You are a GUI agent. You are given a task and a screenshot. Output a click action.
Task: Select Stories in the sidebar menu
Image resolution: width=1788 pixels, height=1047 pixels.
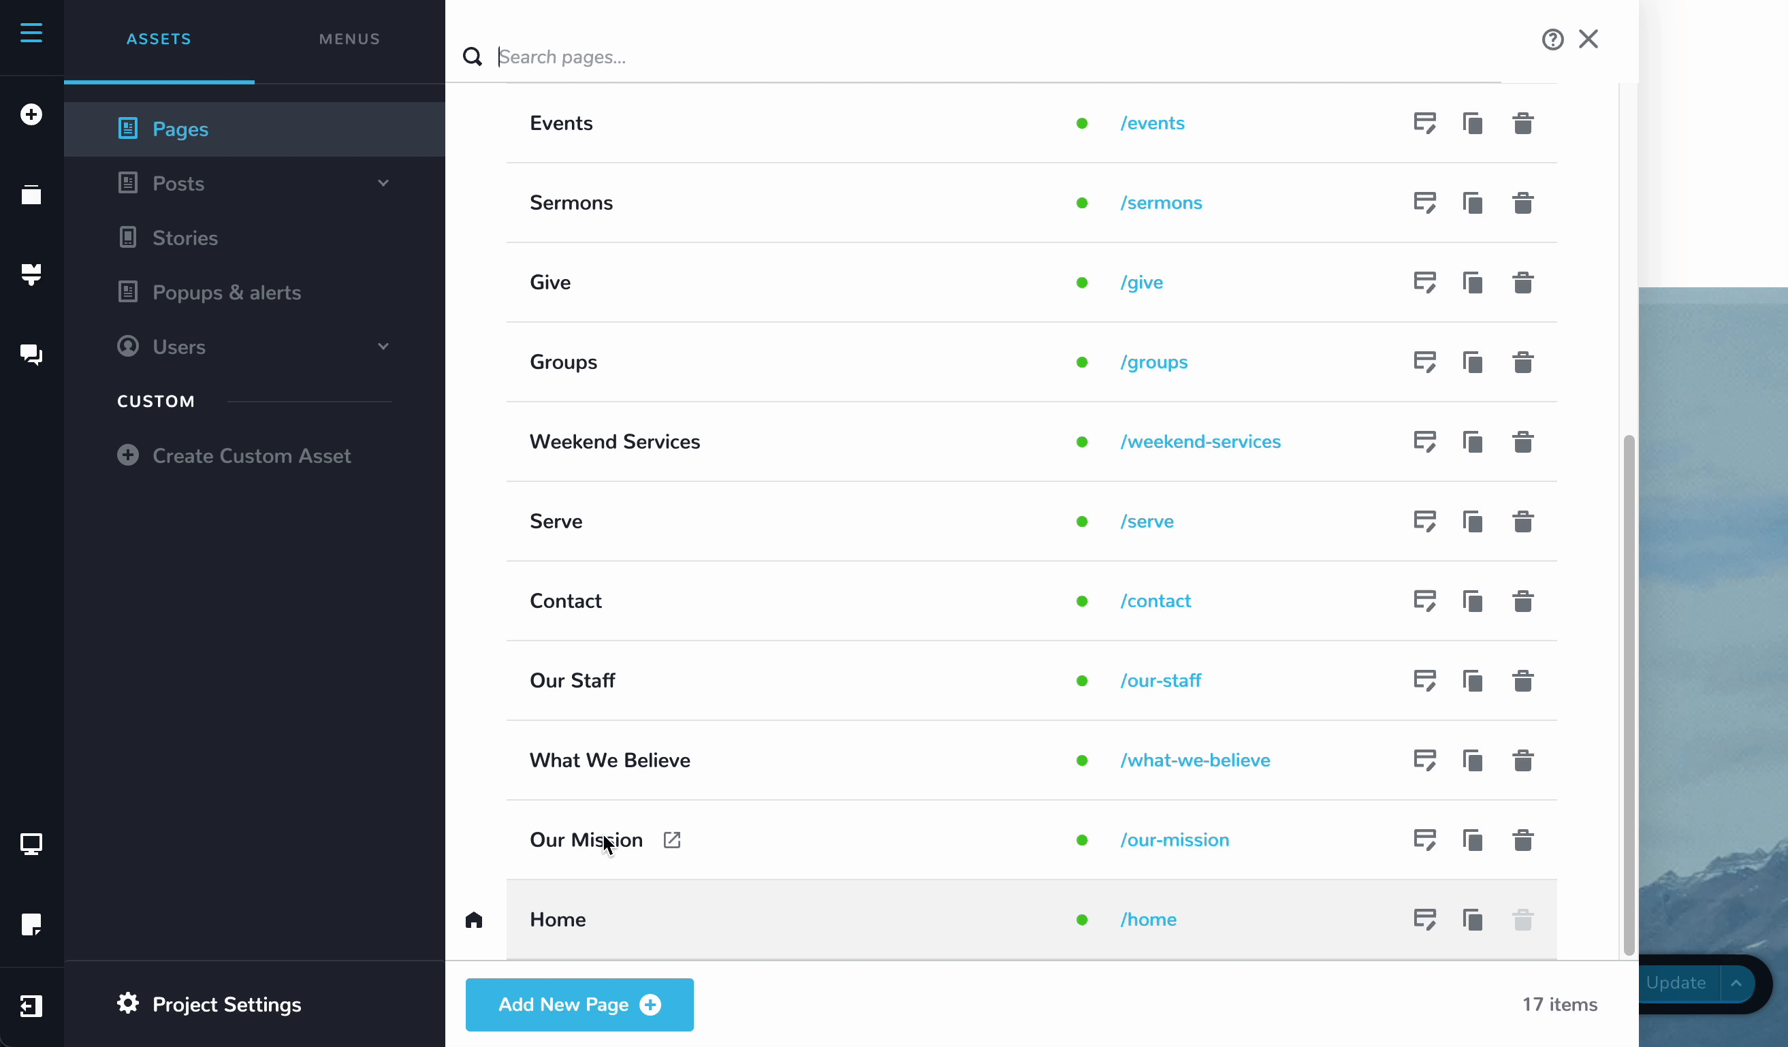pos(185,238)
